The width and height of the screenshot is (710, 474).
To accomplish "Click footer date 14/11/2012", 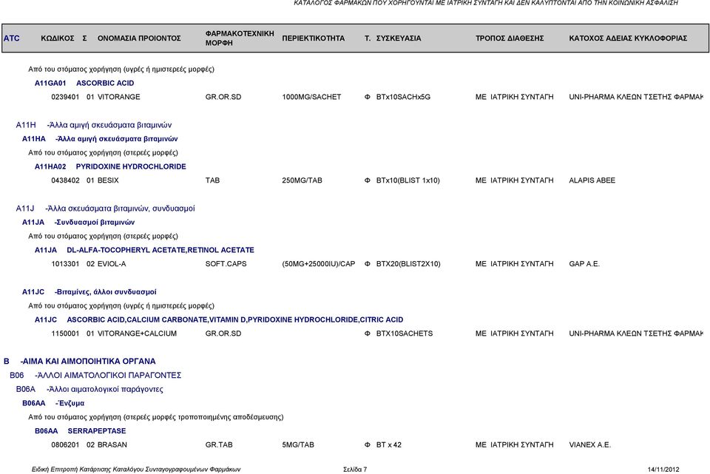I will (663, 470).
